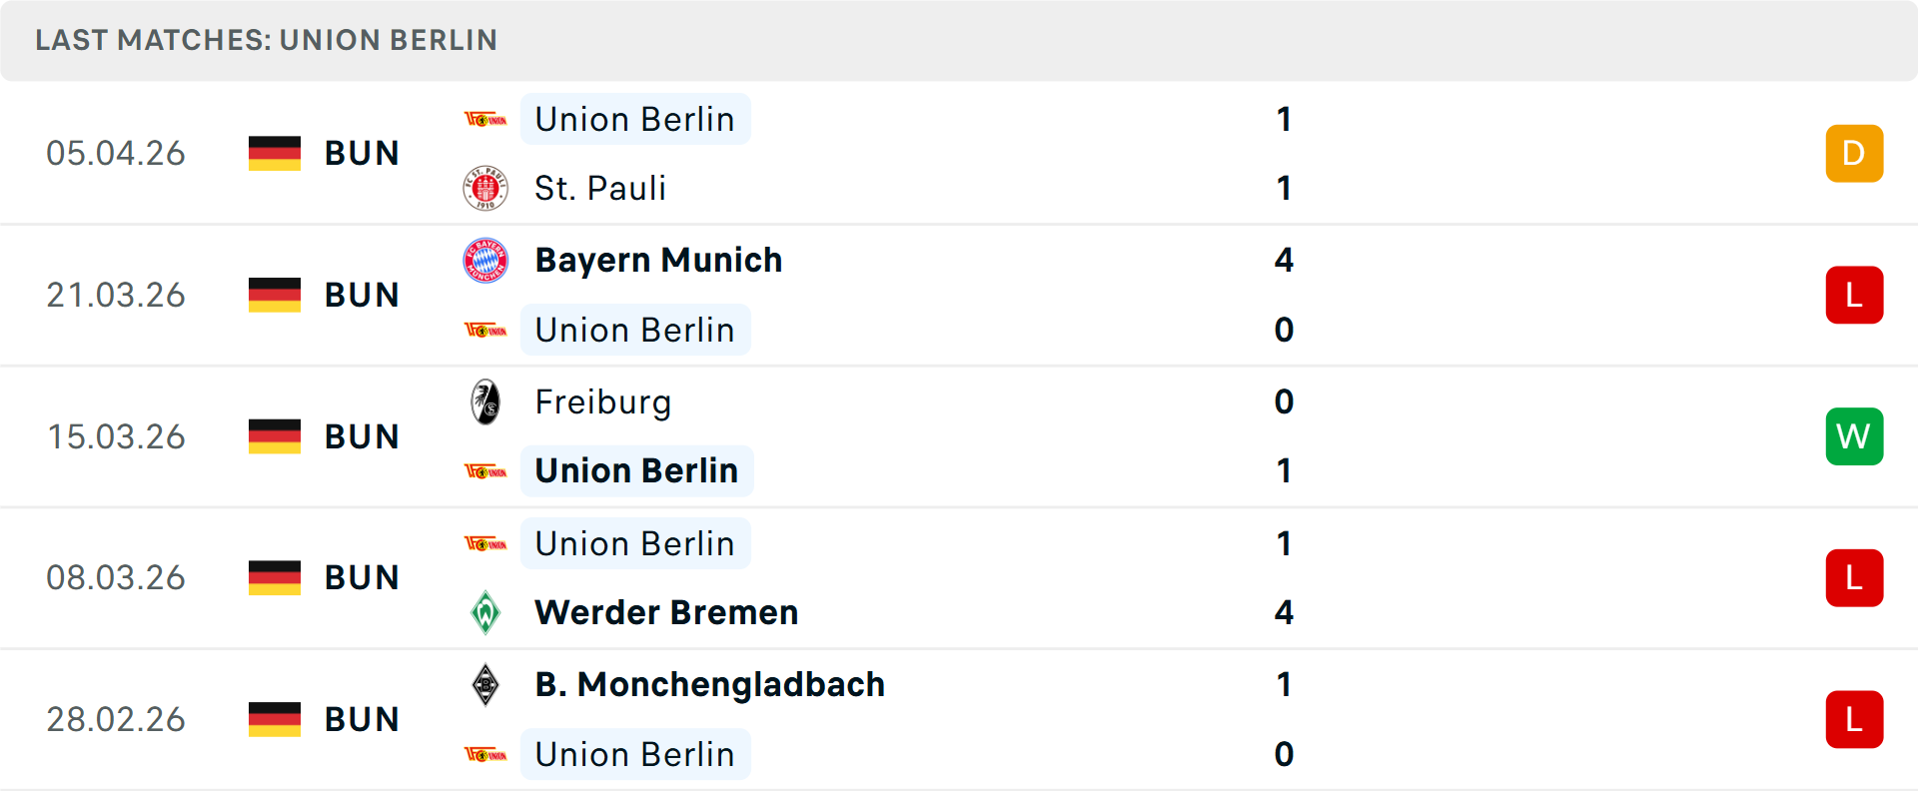This screenshot has width=1918, height=791.
Task: Expand the B. Monchengladbach match row
Action: point(959,719)
